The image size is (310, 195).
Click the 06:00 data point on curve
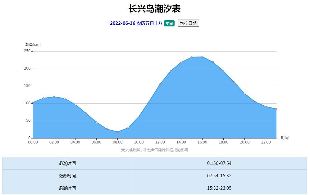click(97, 122)
